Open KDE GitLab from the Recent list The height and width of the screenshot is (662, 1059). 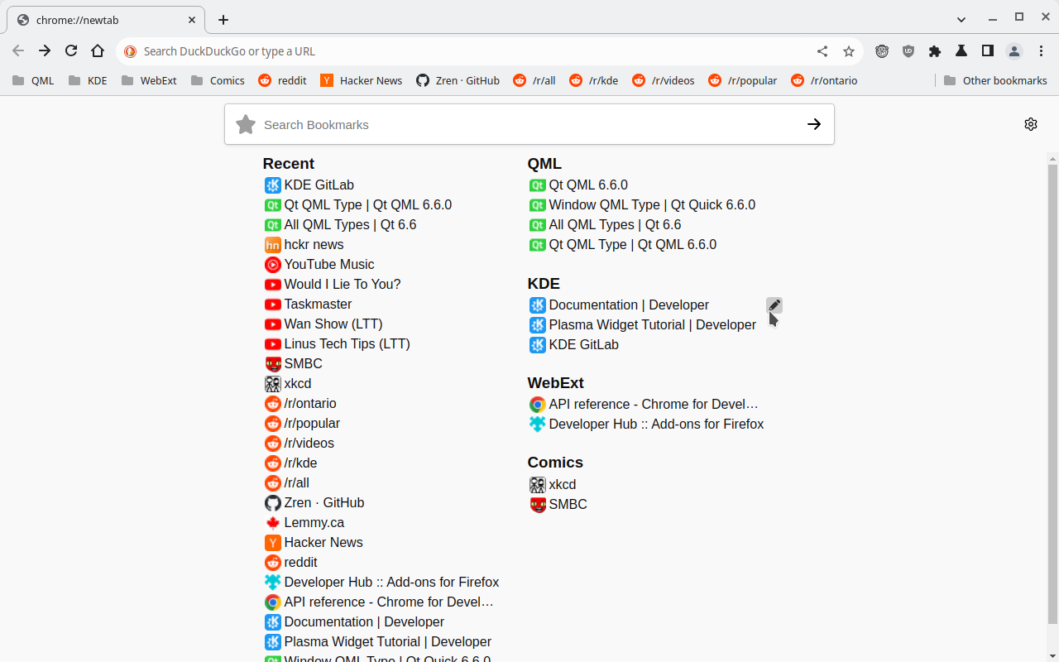(319, 185)
